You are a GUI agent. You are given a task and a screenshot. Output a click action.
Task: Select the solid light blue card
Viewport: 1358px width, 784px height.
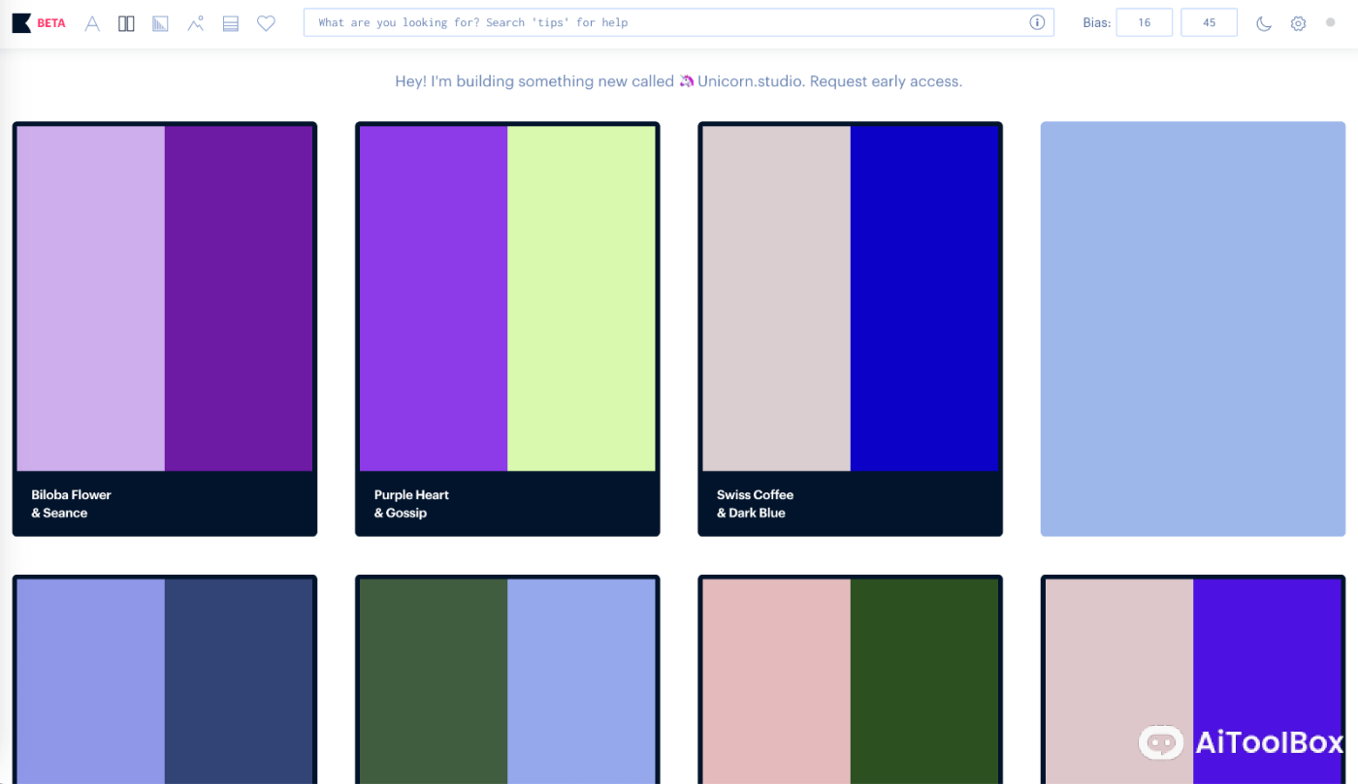point(1192,329)
